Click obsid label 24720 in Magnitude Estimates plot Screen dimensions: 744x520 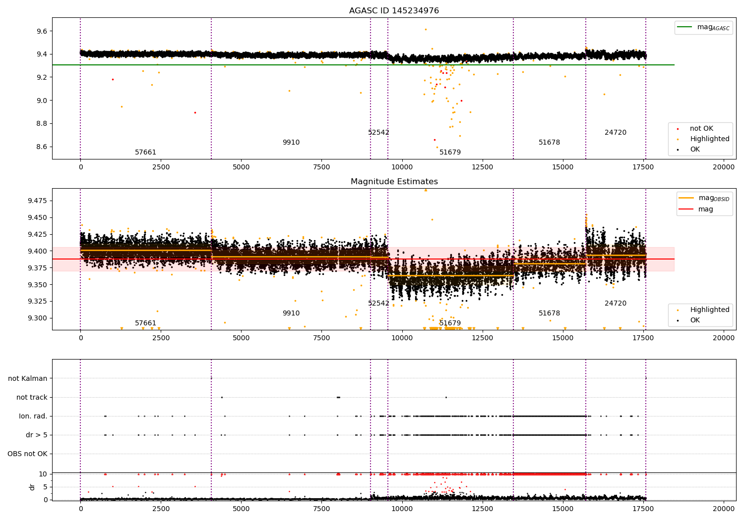616,304
